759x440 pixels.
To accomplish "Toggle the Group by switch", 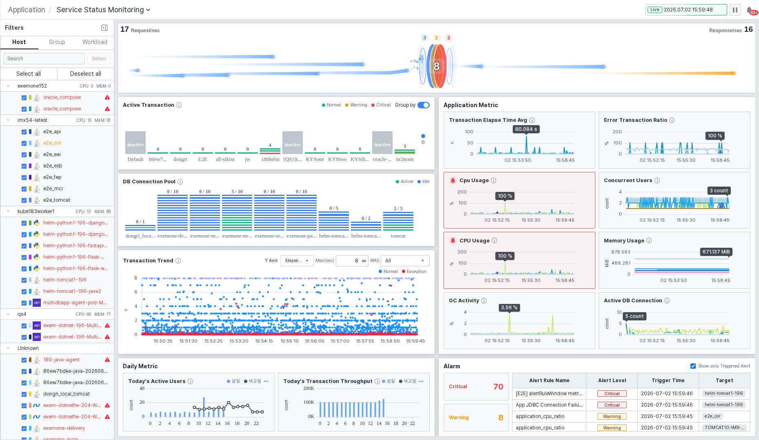I will [424, 105].
